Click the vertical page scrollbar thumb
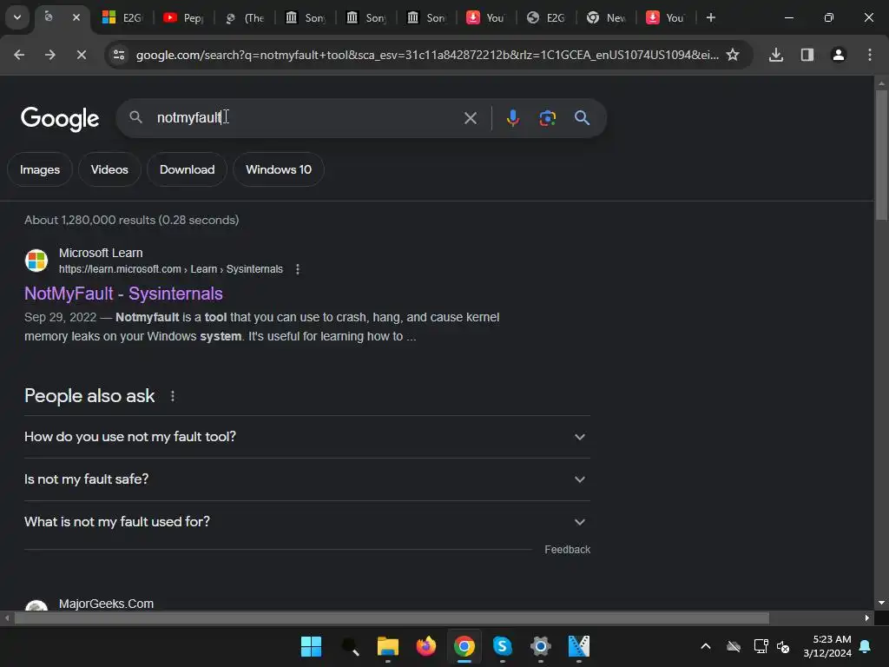This screenshot has height=667, width=889. pyautogui.click(x=881, y=155)
